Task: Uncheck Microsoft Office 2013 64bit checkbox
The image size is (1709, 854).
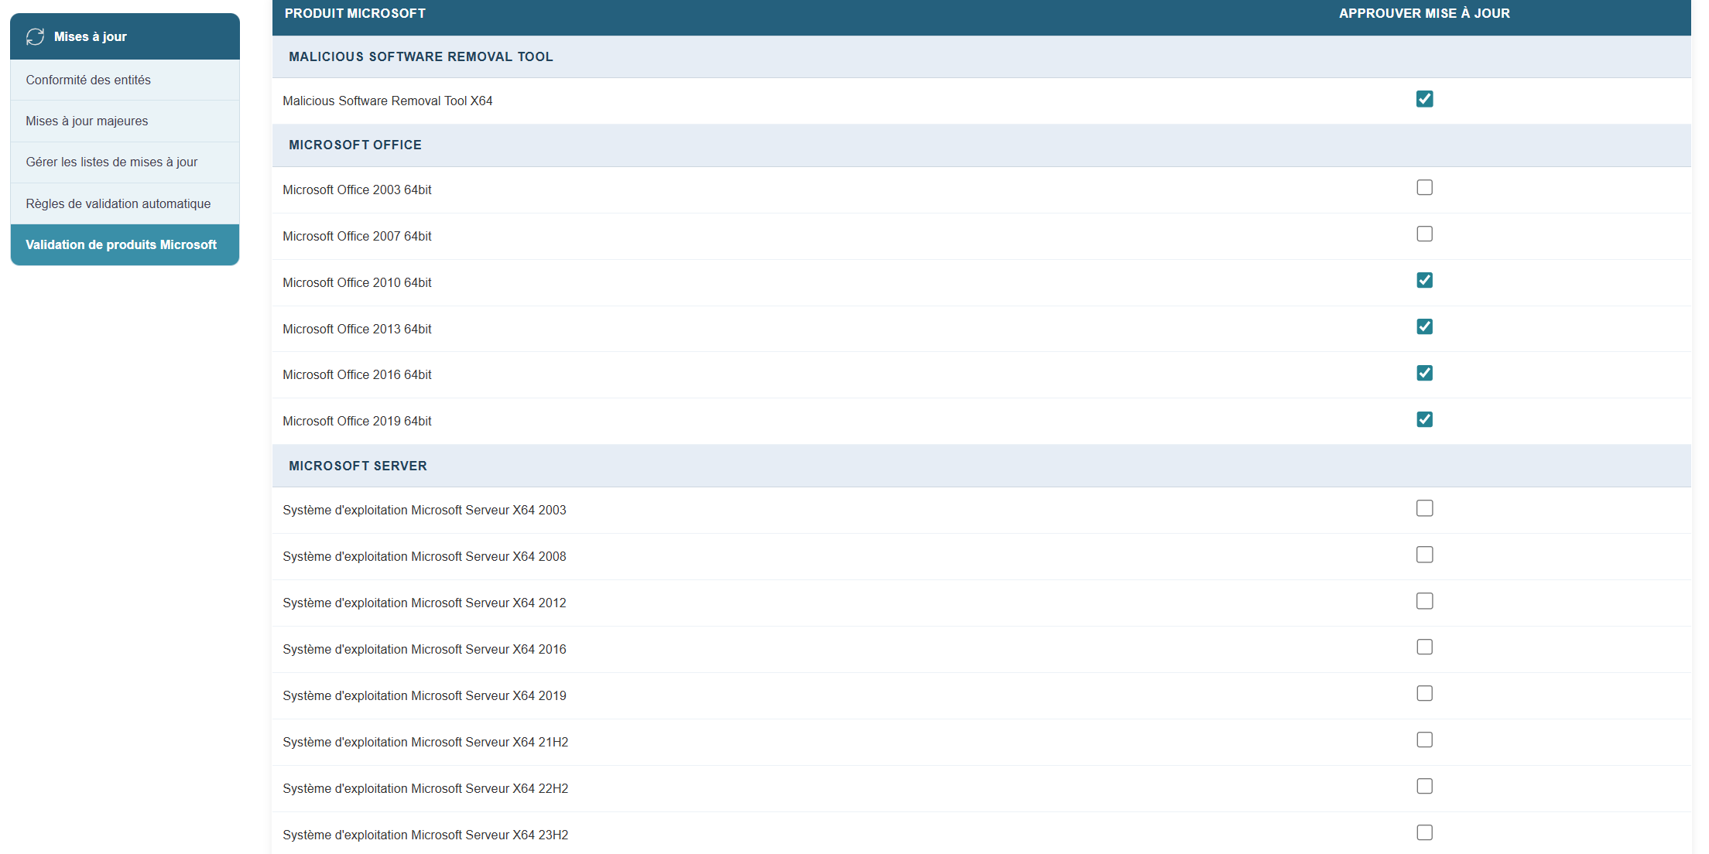Action: [1424, 327]
